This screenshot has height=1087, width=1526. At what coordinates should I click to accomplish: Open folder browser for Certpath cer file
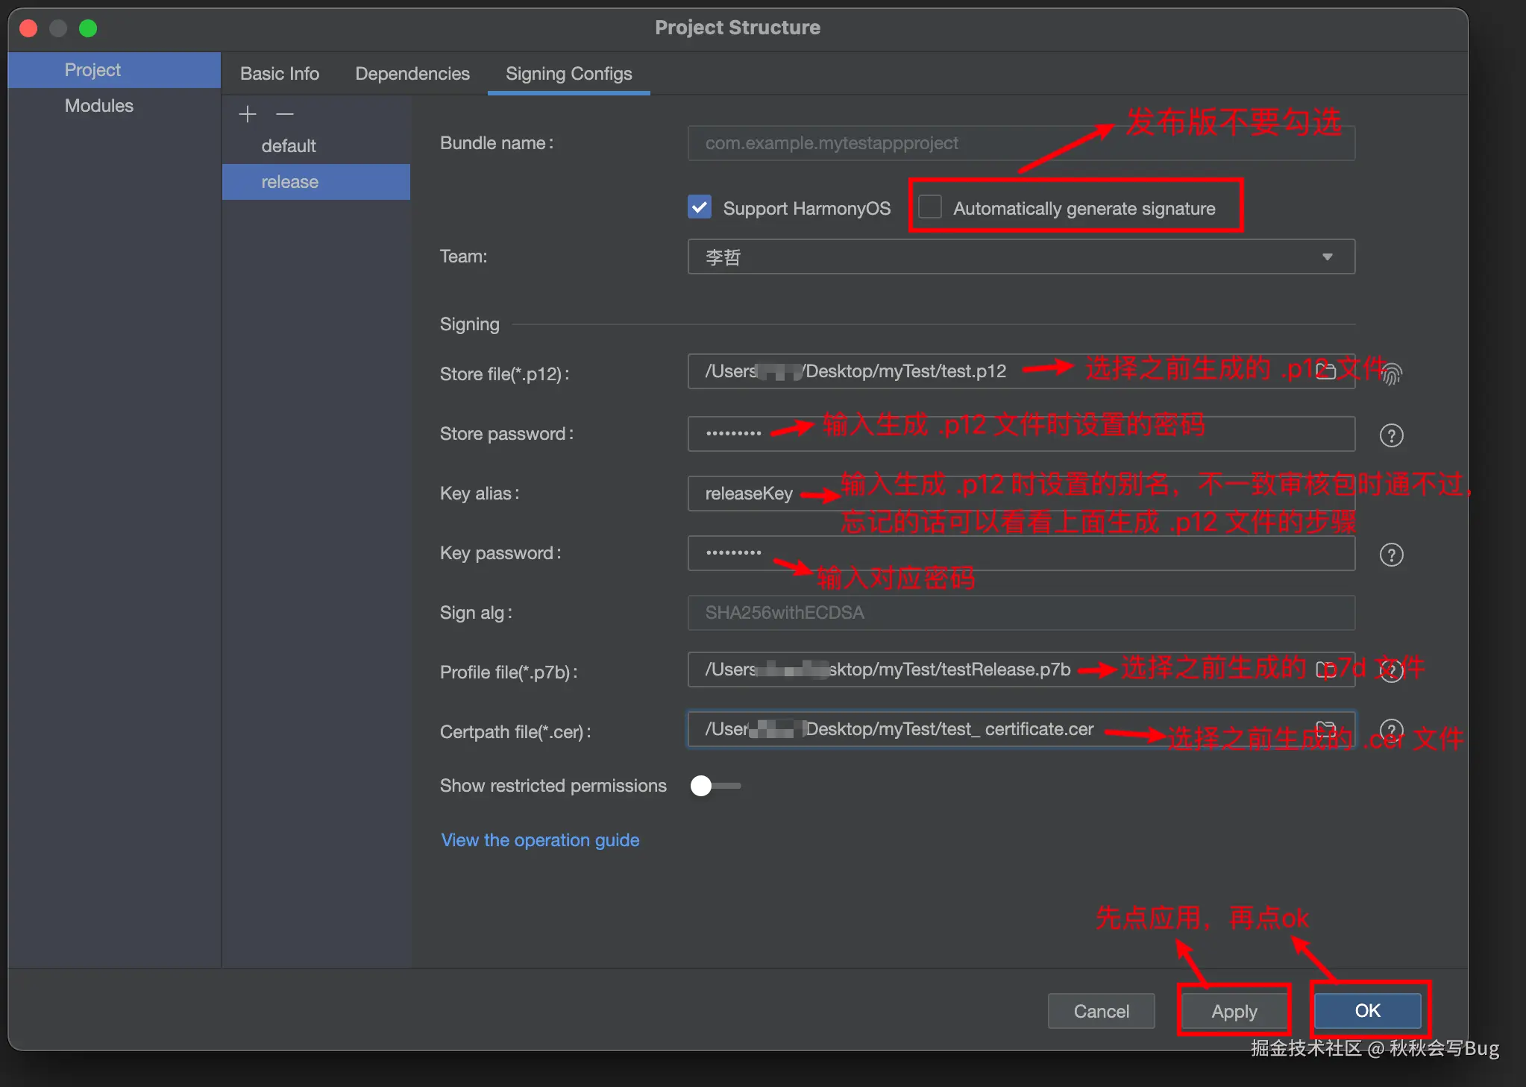pos(1325,729)
